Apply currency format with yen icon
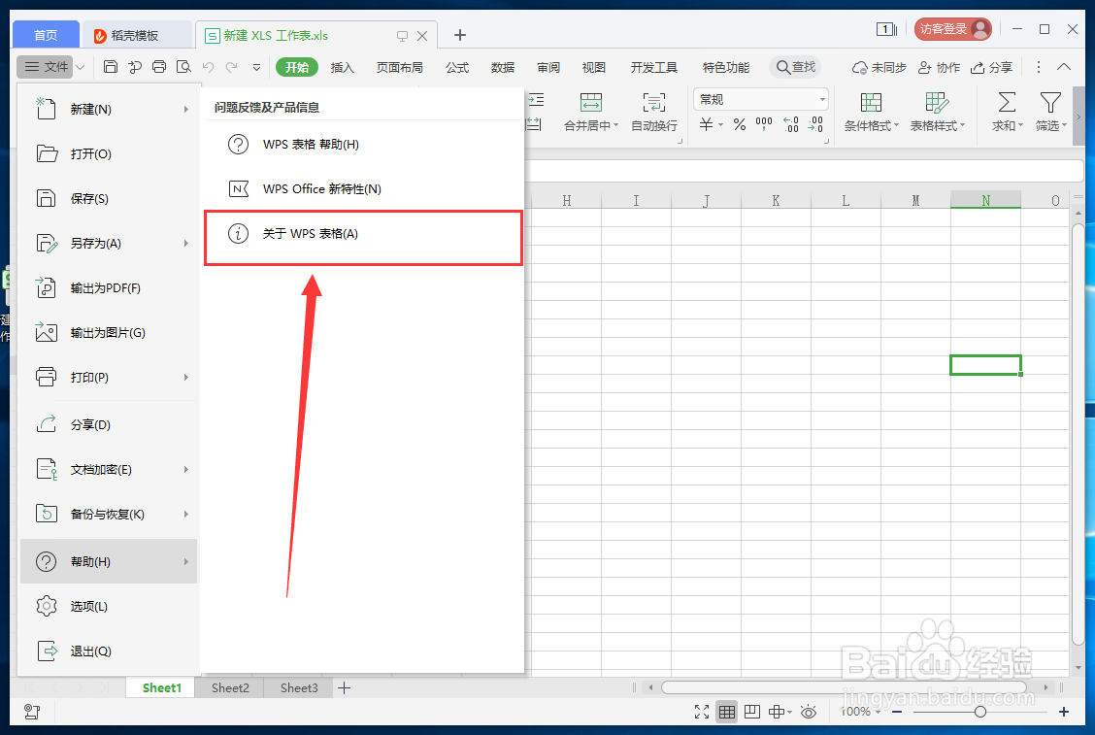The height and width of the screenshot is (735, 1095). [x=707, y=124]
